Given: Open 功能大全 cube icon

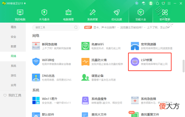Looking at the screenshot, I should [141, 12].
